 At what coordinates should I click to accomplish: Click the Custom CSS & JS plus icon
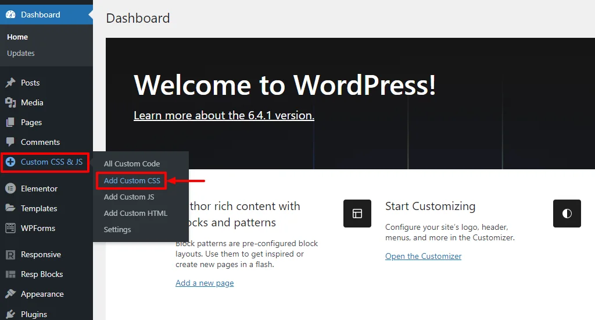(10, 162)
